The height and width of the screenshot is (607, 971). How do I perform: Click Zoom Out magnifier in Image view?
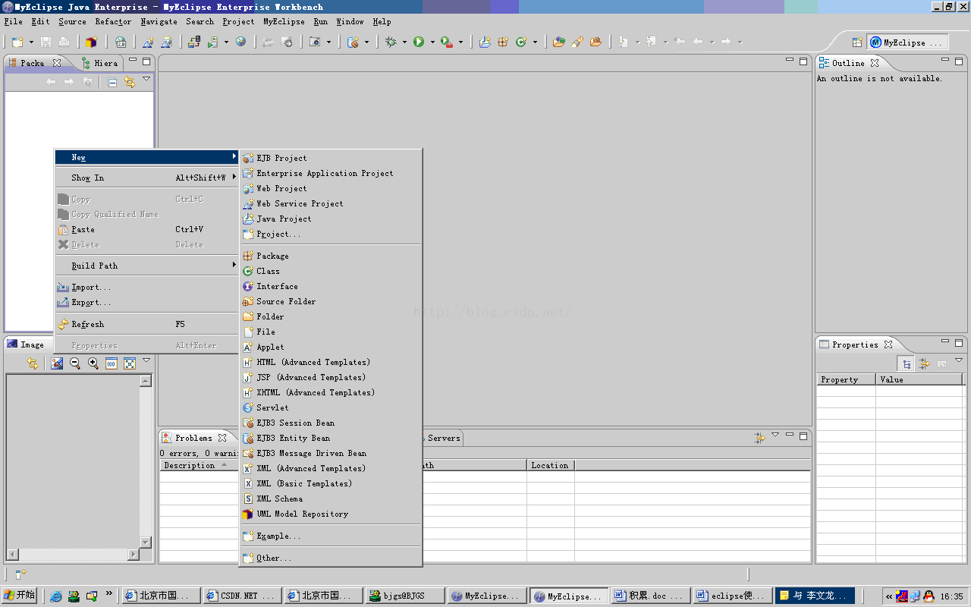tap(75, 363)
